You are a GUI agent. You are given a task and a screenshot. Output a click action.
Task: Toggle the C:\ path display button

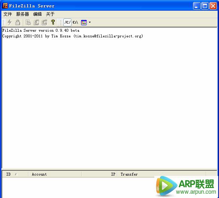click(75, 22)
